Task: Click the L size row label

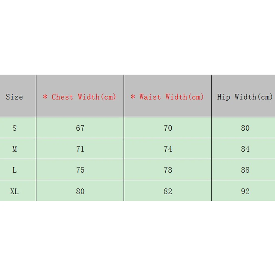Action: coord(15,170)
